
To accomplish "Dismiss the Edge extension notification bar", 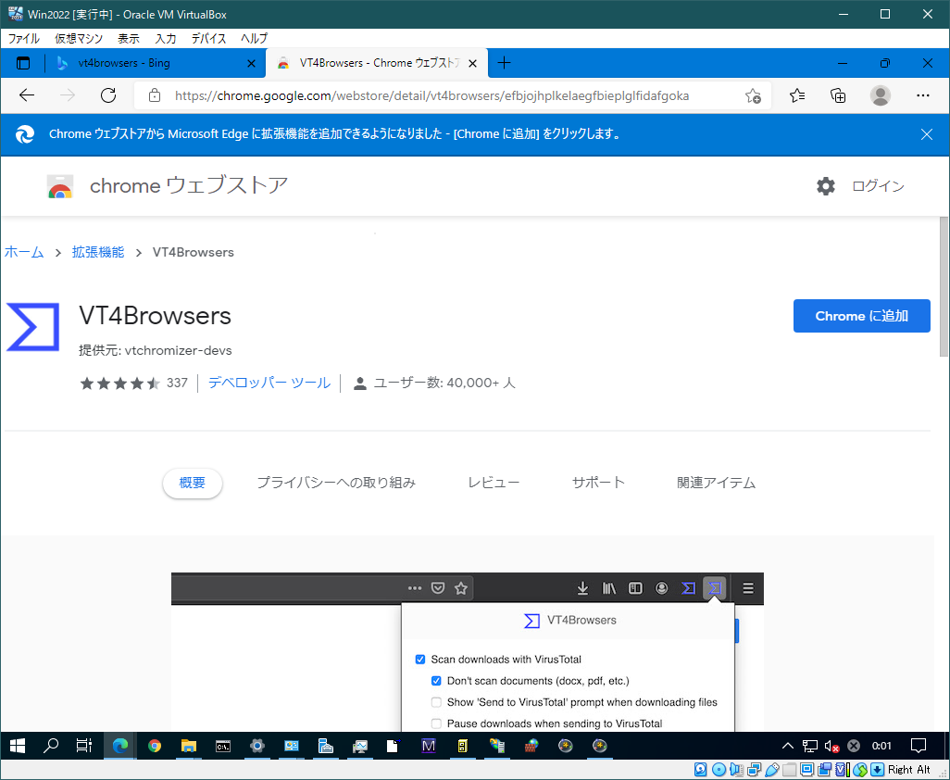I will (926, 134).
